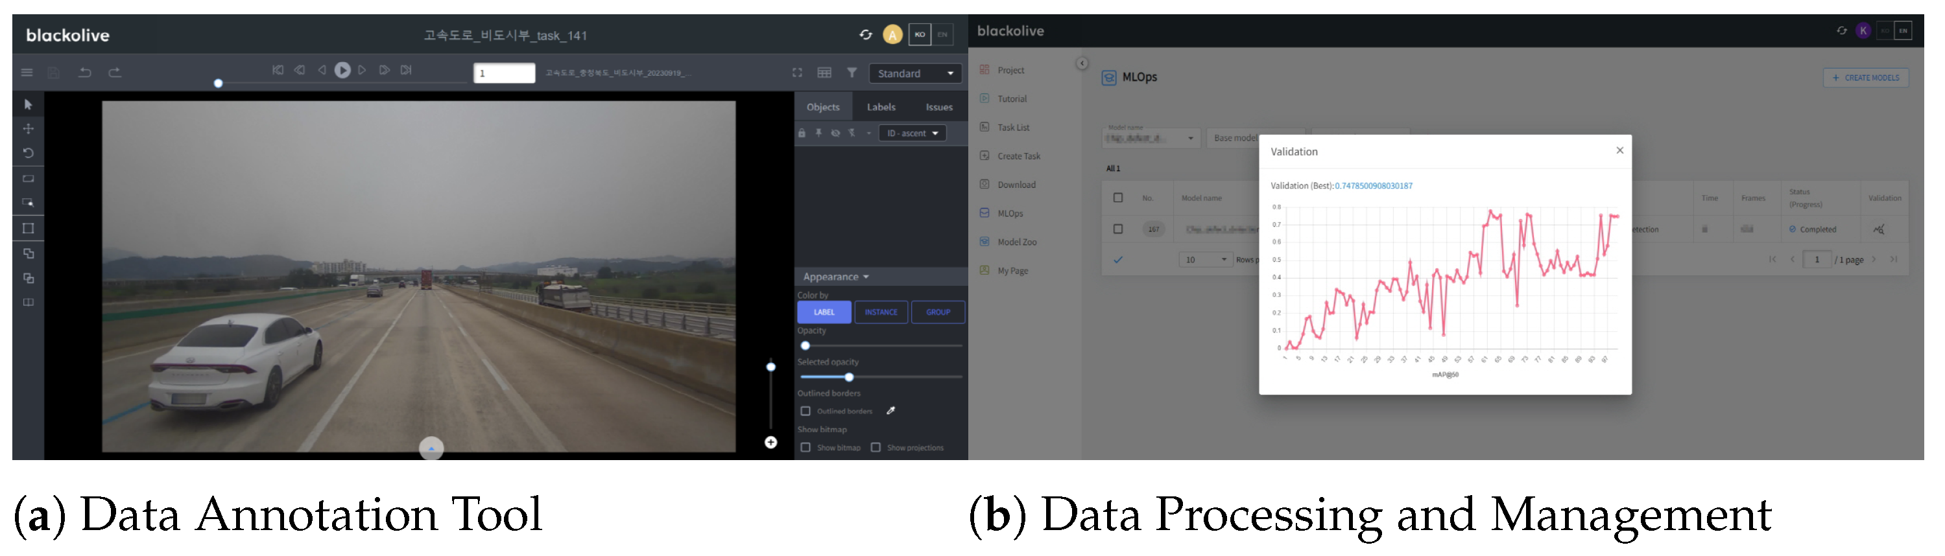Click the fullscreen icon in top toolbar

pos(796,73)
